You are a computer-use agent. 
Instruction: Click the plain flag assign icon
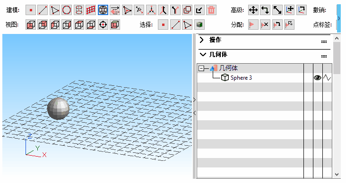(253, 25)
